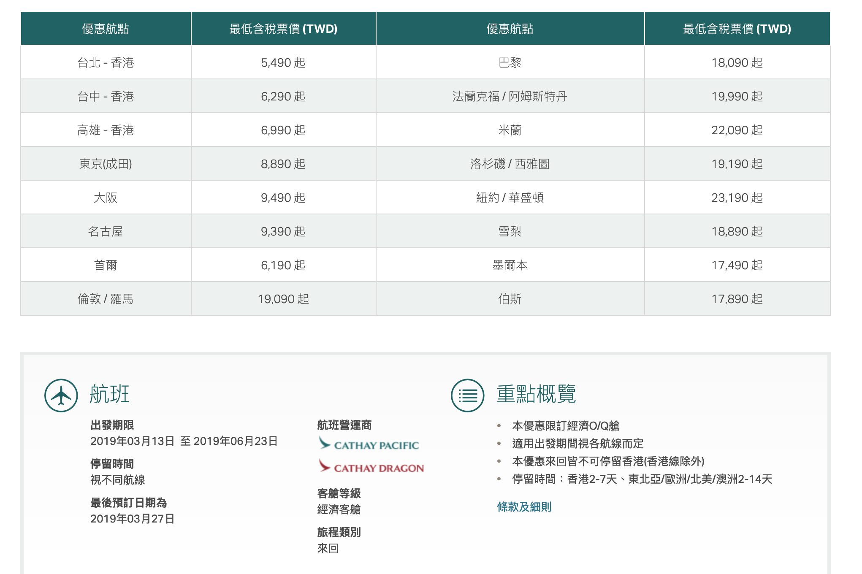862x574 pixels.
Task: Click the 航班營運商 label
Action: tap(344, 425)
